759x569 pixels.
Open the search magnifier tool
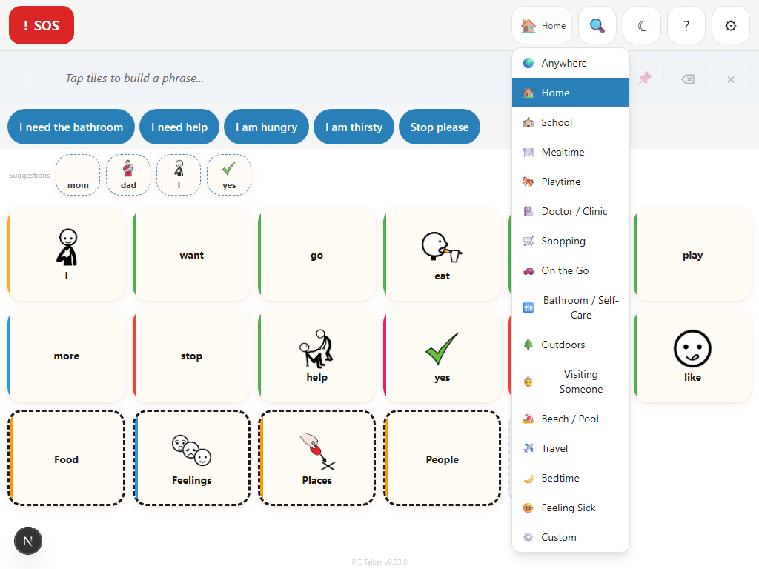click(x=597, y=24)
